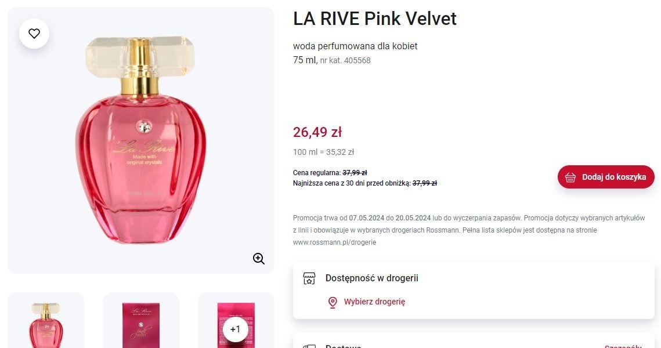Click the crossed-out regular price 37,99 zł

coord(355,172)
